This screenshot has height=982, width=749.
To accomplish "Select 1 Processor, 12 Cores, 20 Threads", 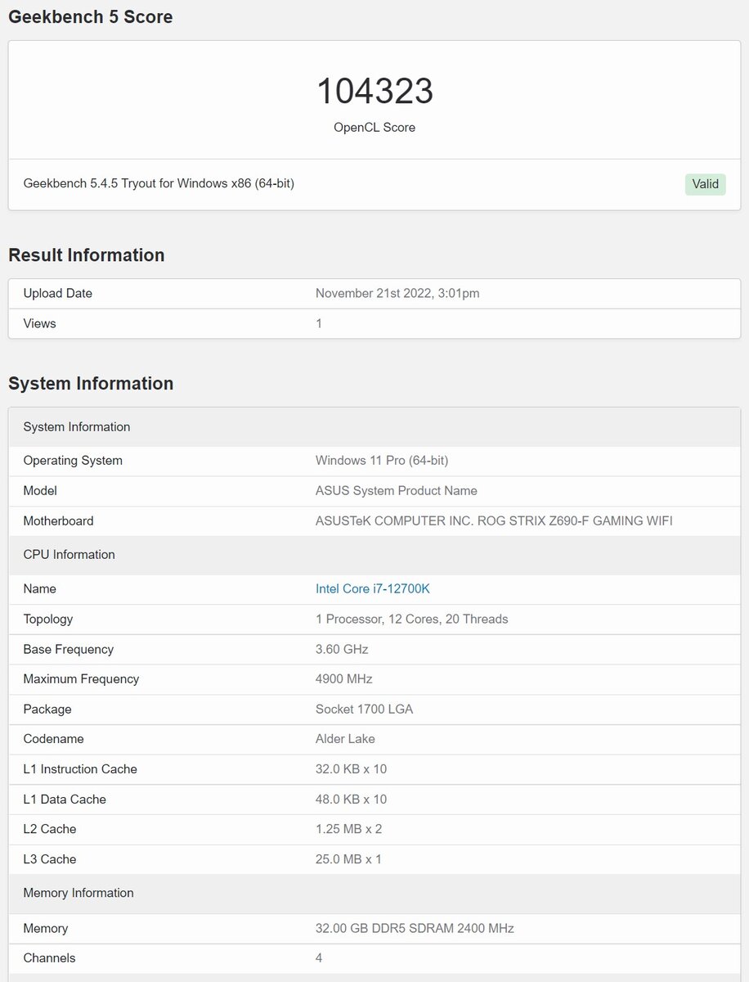I will tap(412, 619).
